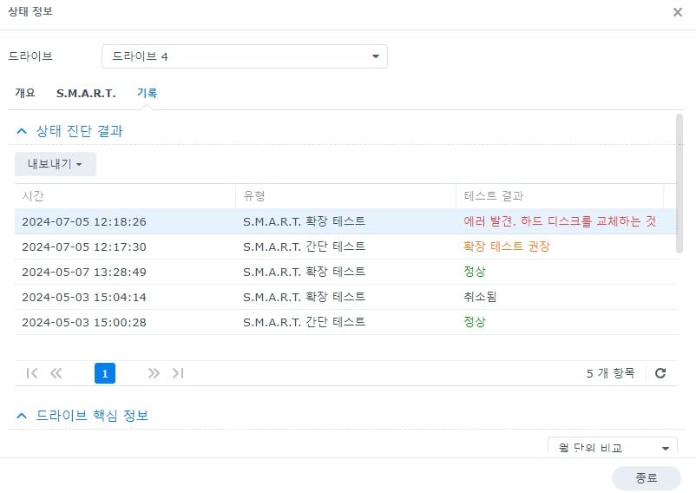Click the vertical scrollbar thumb

coord(680,184)
